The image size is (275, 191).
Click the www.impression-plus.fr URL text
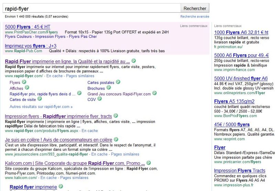coord(234,185)
